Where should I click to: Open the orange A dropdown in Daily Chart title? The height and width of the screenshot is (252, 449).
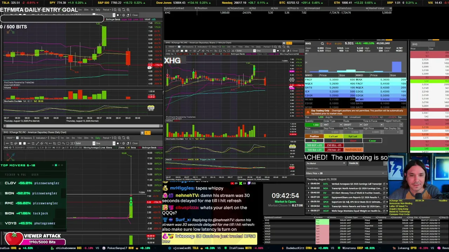click(x=148, y=133)
